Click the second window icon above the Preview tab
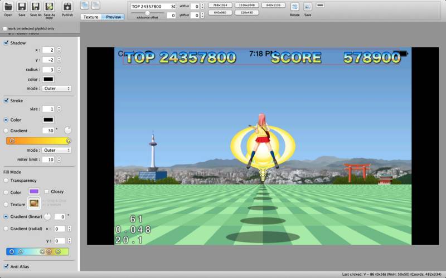446x278 pixels. coord(96,5)
